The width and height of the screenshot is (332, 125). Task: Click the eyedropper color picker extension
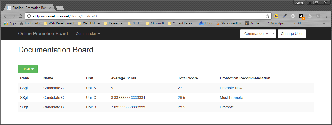[285, 16]
